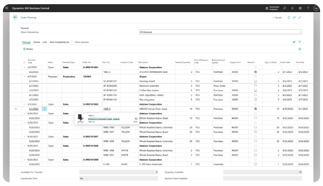This screenshot has width=323, height=186.
Task: Go back with the arrow button
Action: point(15,17)
